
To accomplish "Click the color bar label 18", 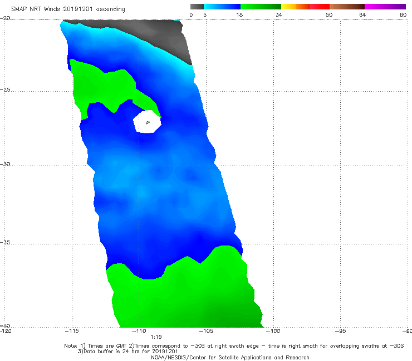I will tap(239, 14).
